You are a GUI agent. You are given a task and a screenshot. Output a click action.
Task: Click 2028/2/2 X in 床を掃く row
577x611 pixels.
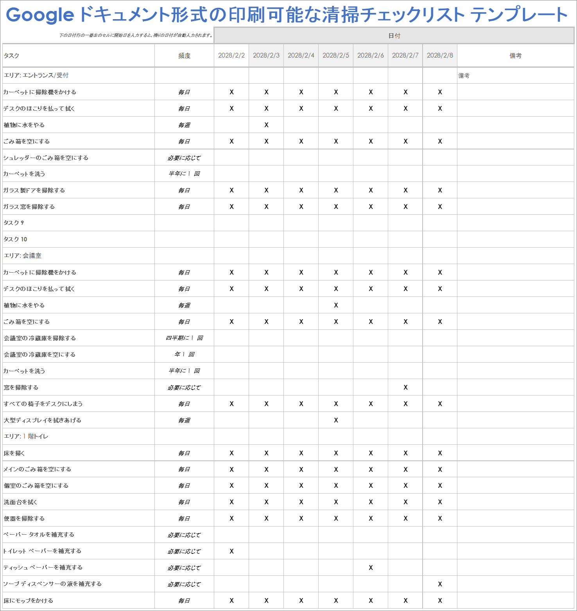click(x=231, y=453)
